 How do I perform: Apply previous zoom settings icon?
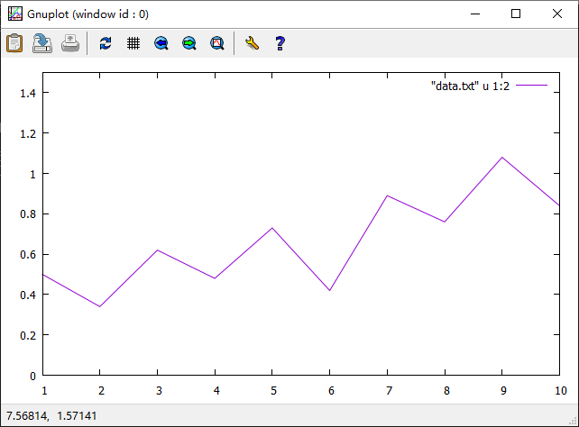[161, 43]
